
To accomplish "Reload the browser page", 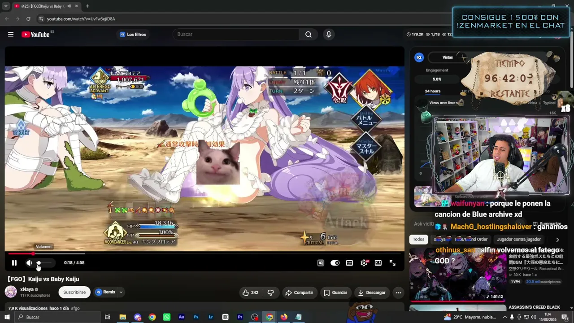I will point(28,19).
